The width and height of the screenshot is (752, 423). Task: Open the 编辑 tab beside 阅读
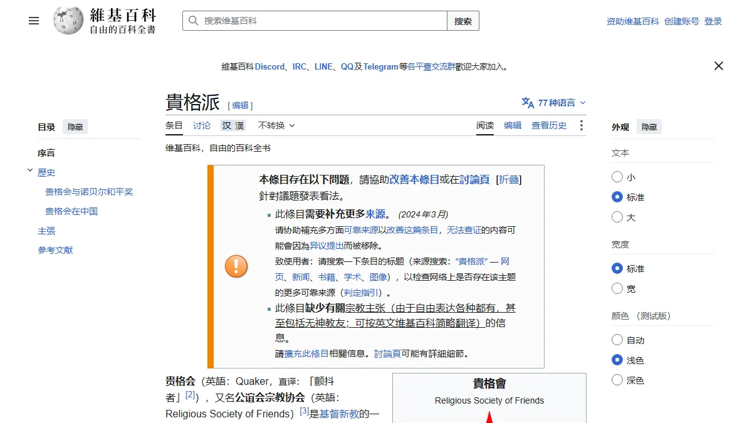[513, 125]
